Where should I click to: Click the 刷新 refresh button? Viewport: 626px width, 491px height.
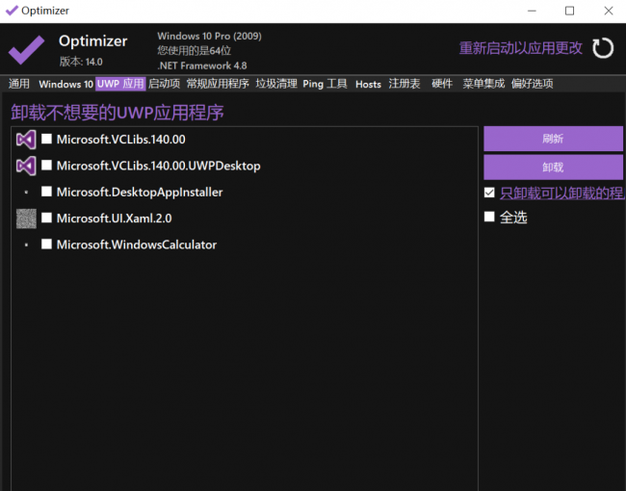[x=554, y=139]
